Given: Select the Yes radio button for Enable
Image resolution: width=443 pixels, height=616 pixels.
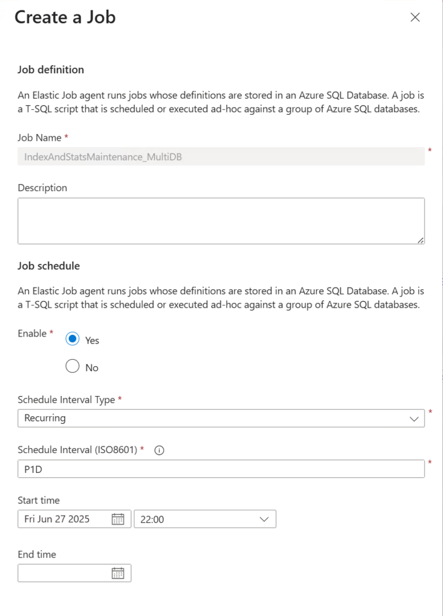Looking at the screenshot, I should [x=73, y=339].
